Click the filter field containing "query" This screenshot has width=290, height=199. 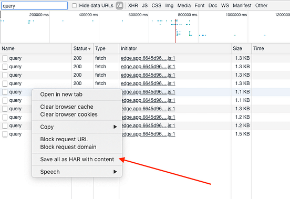pos(34,6)
